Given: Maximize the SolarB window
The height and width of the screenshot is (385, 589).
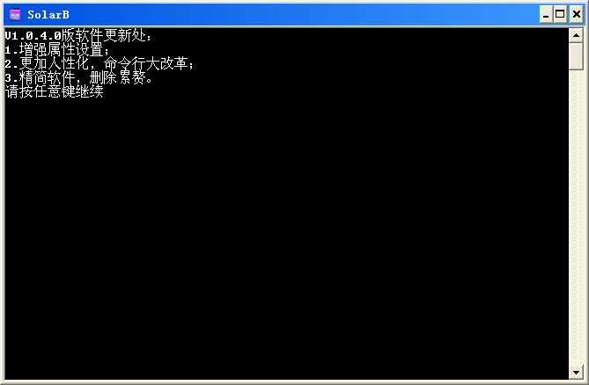Looking at the screenshot, I should point(560,15).
